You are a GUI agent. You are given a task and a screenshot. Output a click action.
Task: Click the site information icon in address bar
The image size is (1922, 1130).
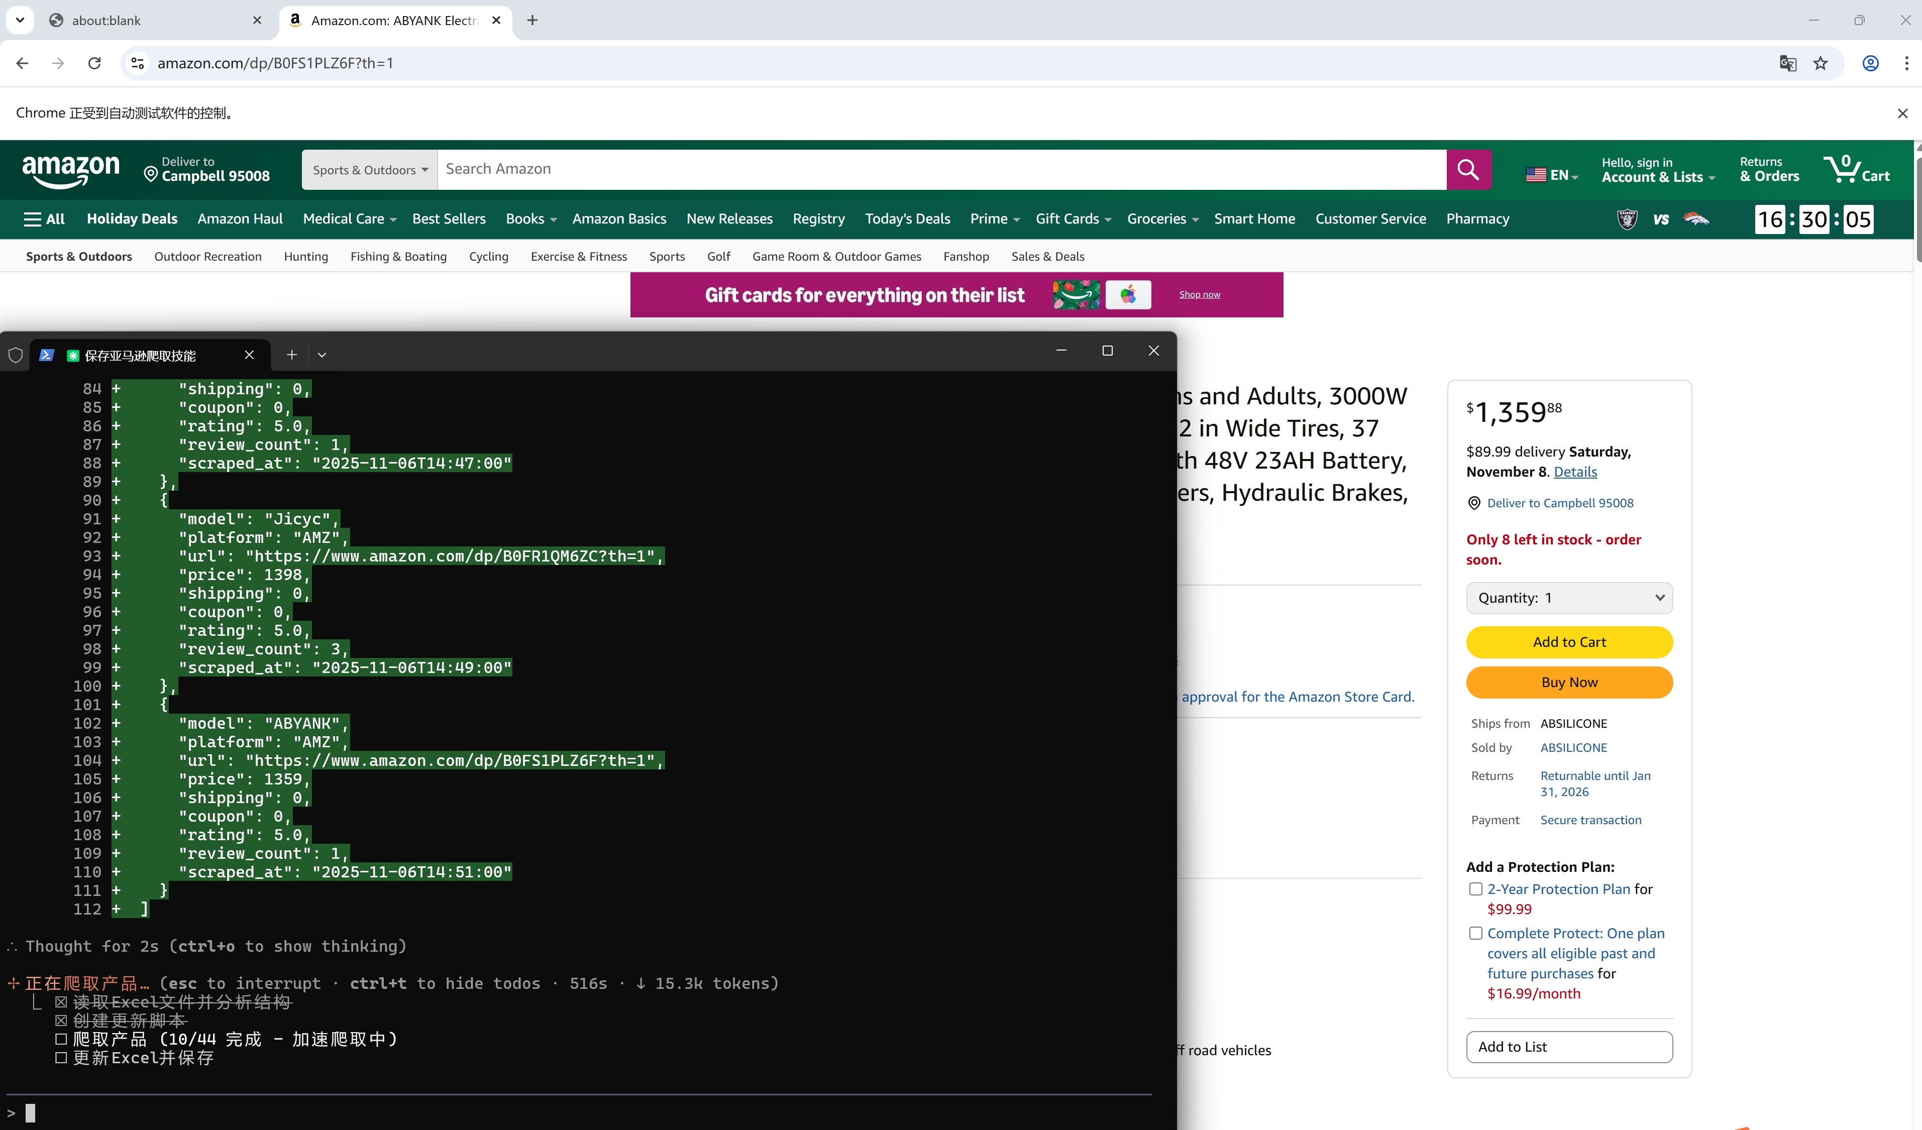(138, 63)
